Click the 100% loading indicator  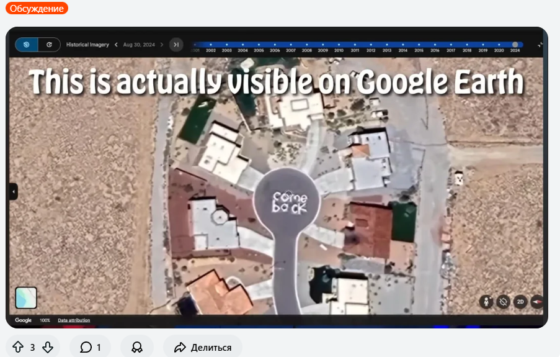[45, 320]
